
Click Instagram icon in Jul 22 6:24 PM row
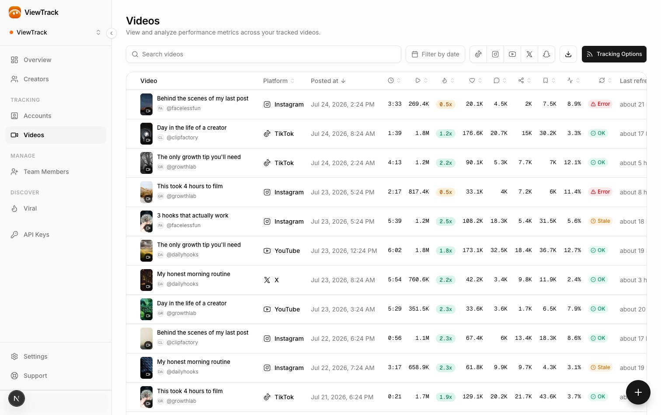[x=267, y=339]
